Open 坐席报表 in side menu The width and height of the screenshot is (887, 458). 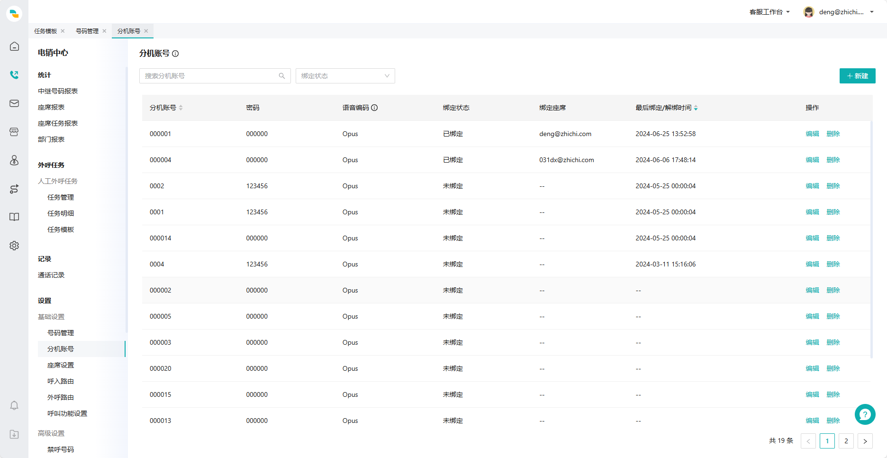pyautogui.click(x=51, y=107)
